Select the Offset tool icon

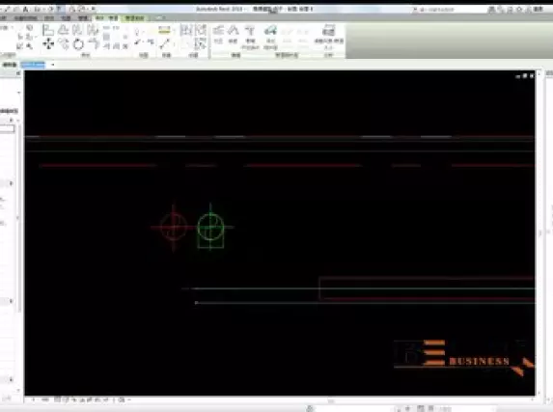(64, 30)
